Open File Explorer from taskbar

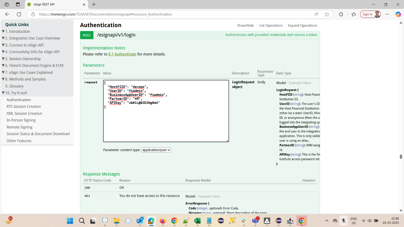(117, 221)
